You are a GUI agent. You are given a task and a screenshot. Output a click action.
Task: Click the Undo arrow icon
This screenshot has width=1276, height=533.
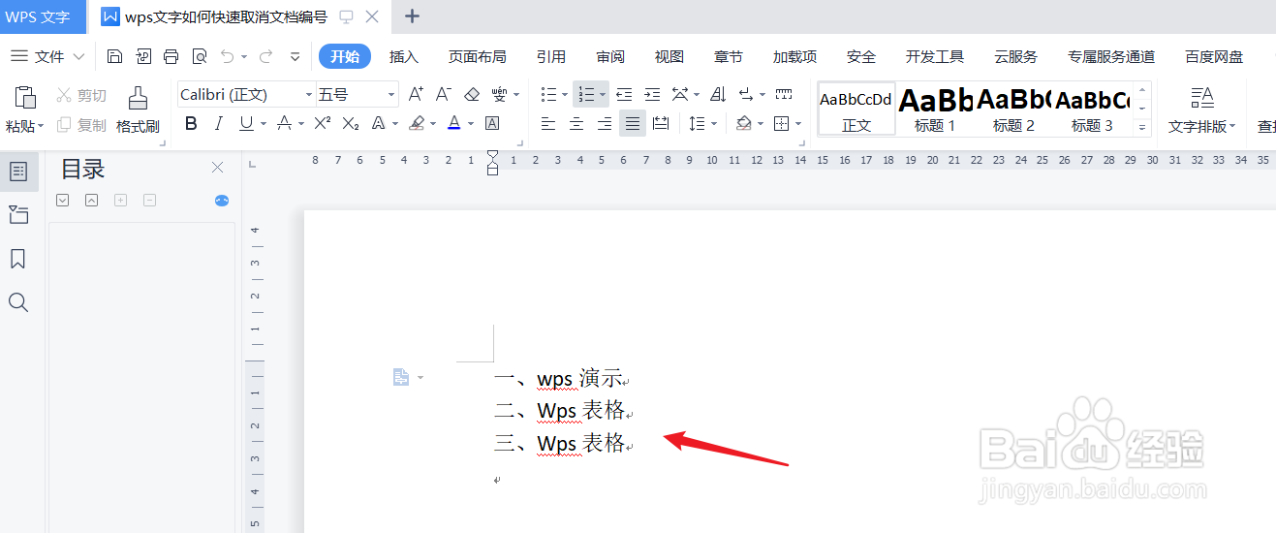click(x=228, y=56)
